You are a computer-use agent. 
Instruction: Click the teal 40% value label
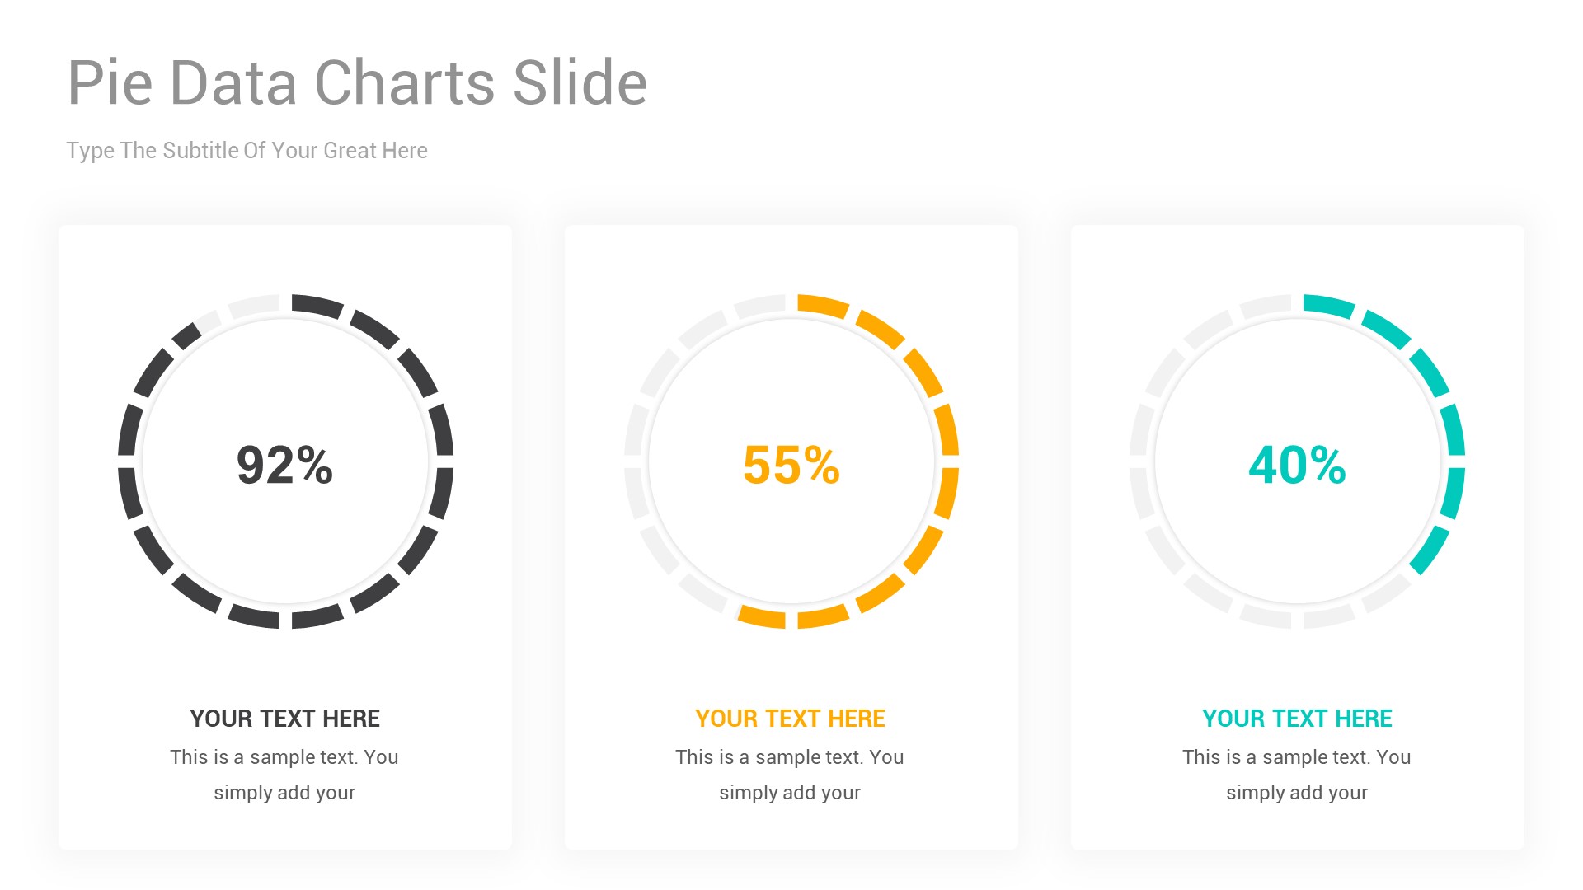click(x=1297, y=465)
